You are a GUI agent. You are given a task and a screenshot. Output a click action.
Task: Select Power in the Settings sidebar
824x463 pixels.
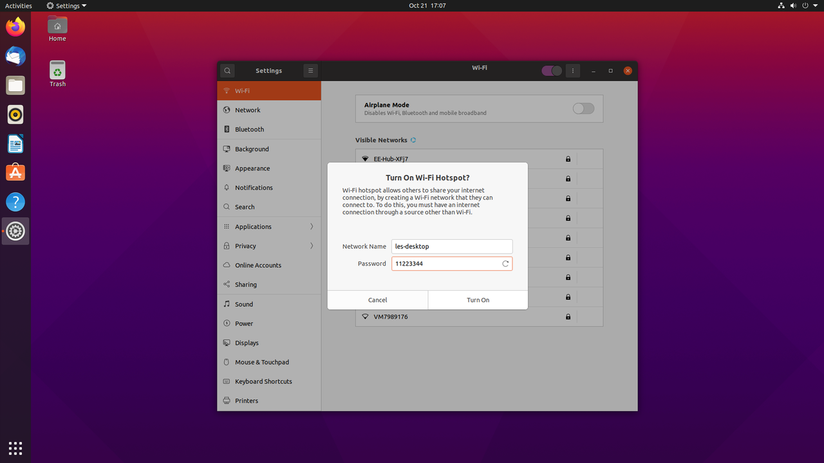(x=269, y=323)
